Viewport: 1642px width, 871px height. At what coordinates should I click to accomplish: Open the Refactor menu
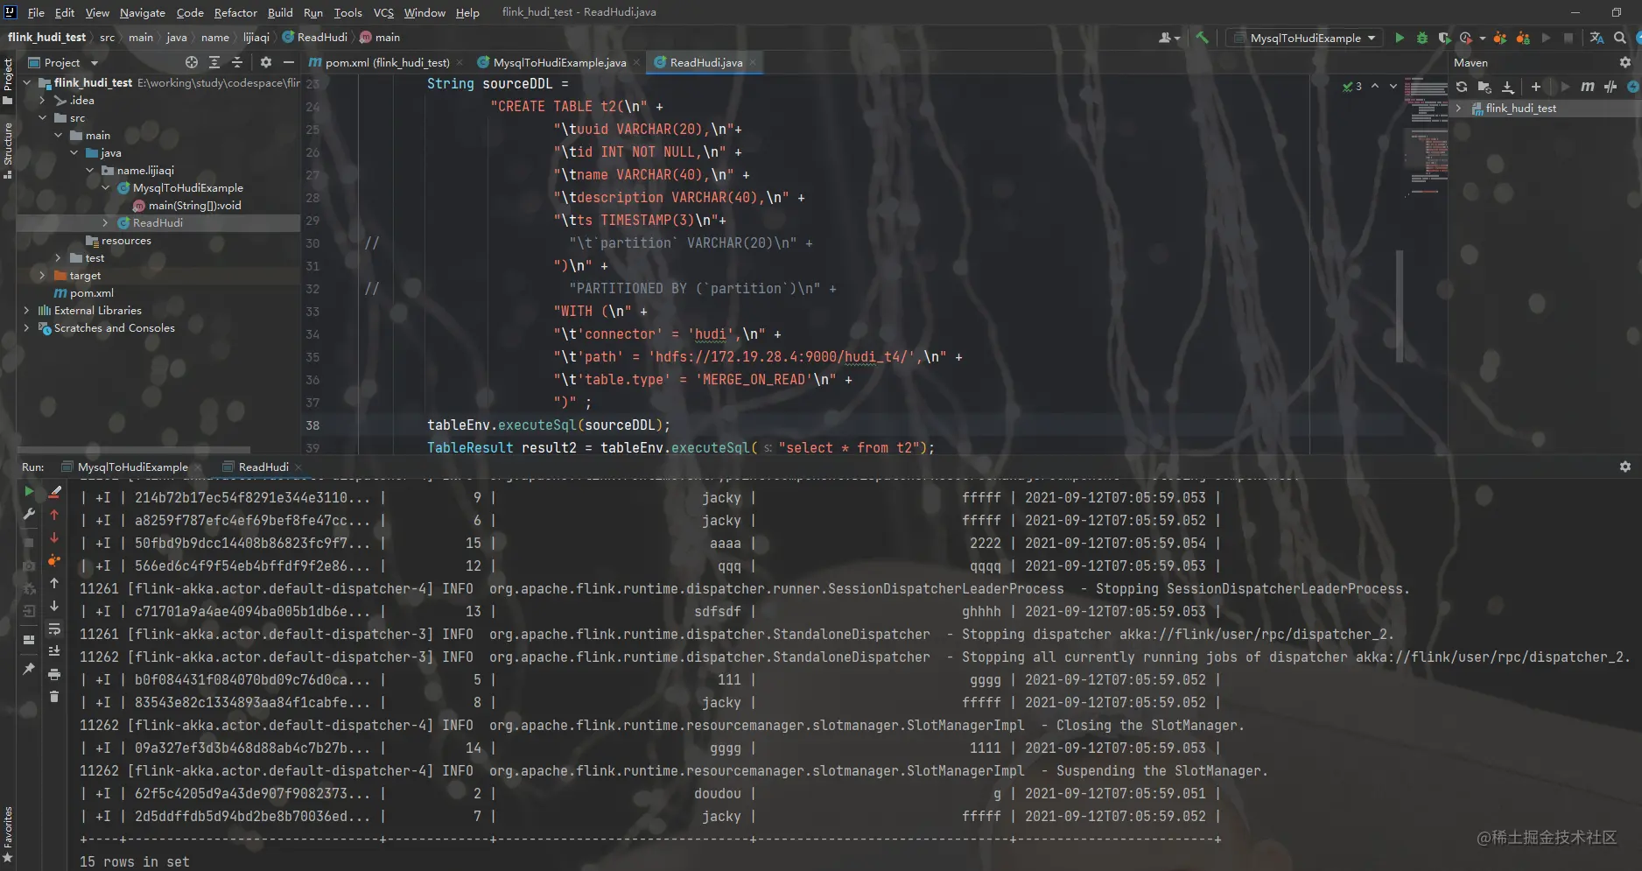click(x=235, y=12)
